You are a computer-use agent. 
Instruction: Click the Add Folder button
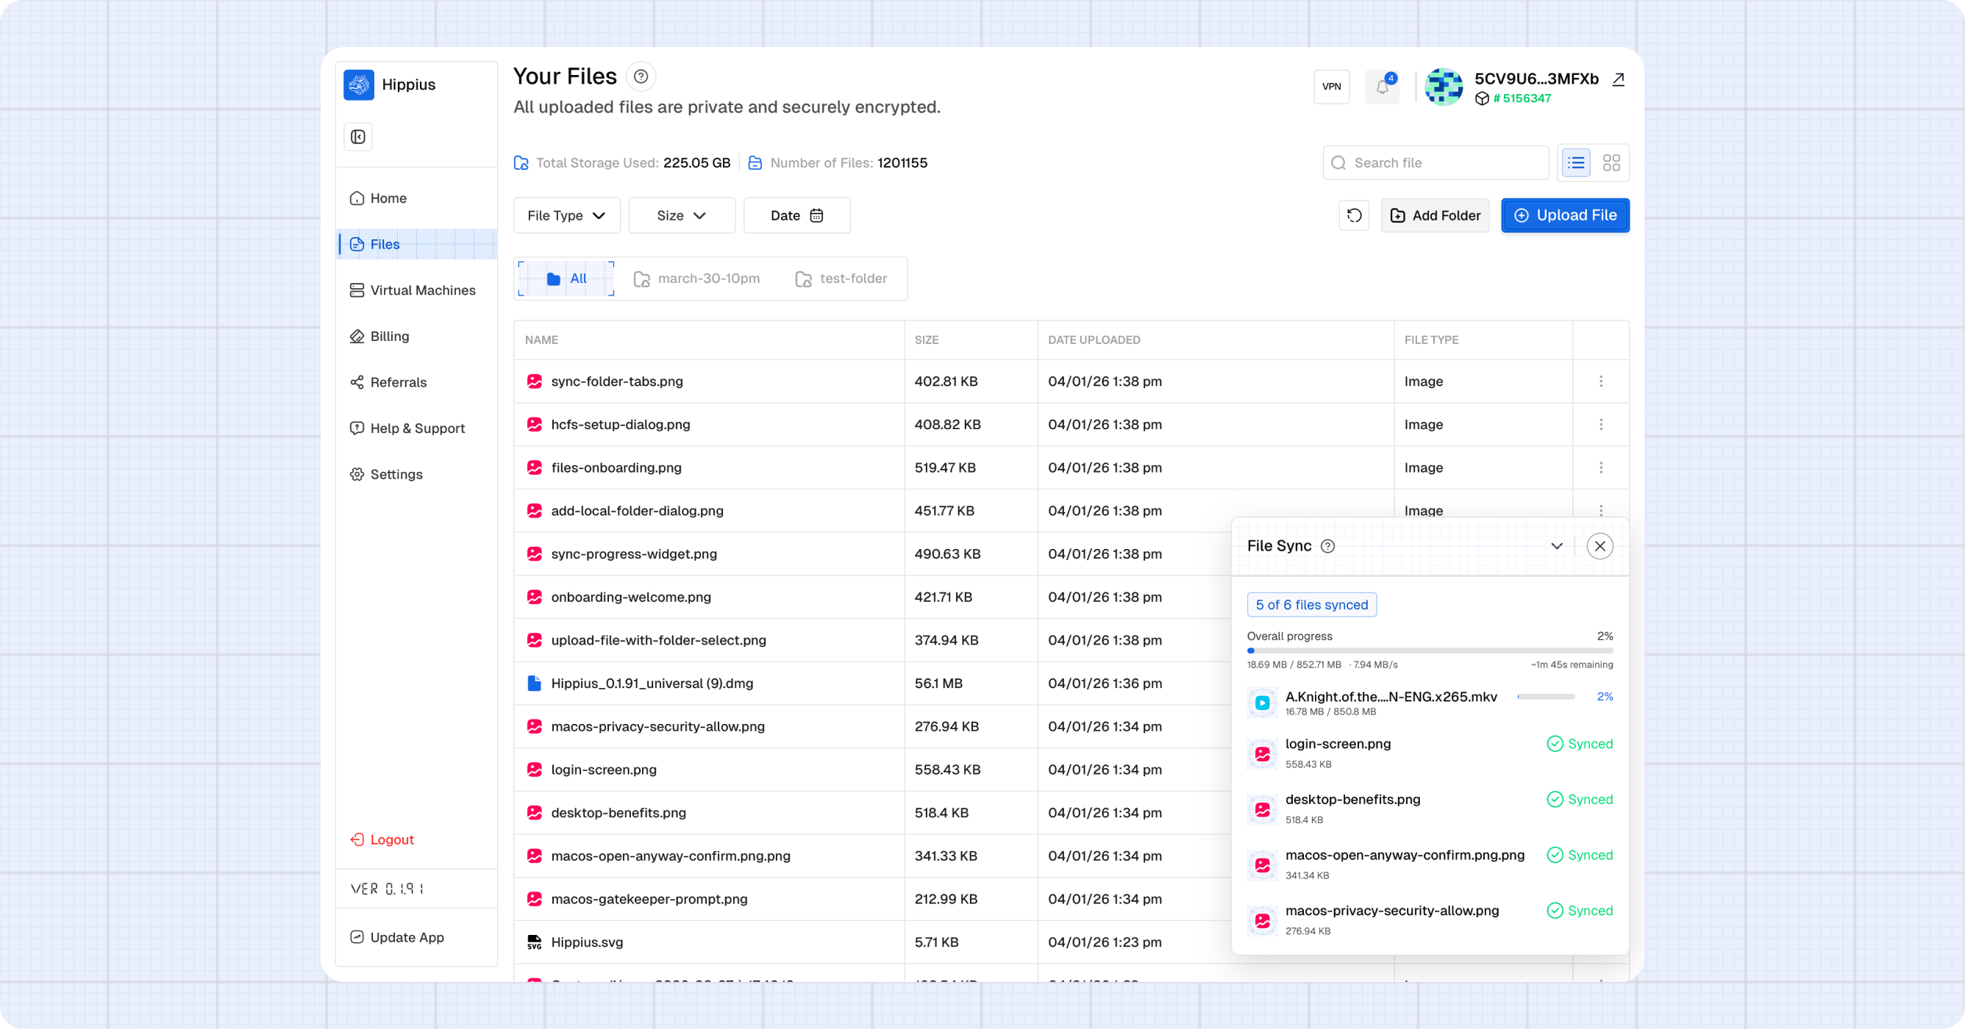pos(1435,215)
